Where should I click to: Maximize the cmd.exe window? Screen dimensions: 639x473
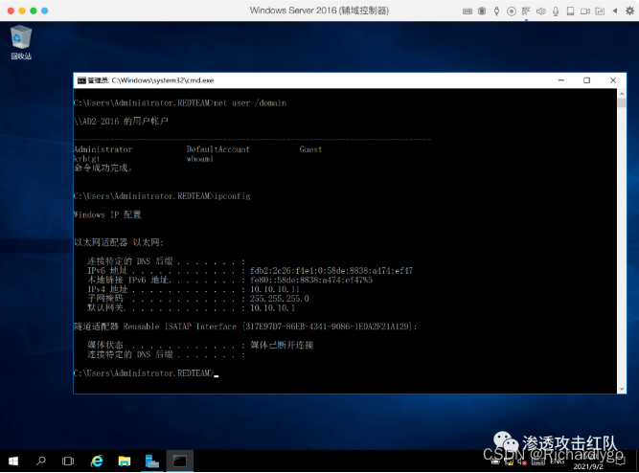pos(587,80)
